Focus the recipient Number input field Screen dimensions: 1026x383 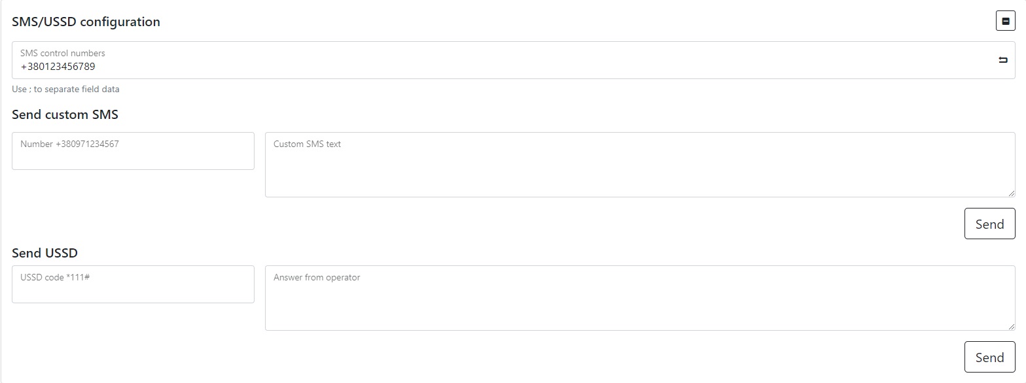tap(133, 157)
